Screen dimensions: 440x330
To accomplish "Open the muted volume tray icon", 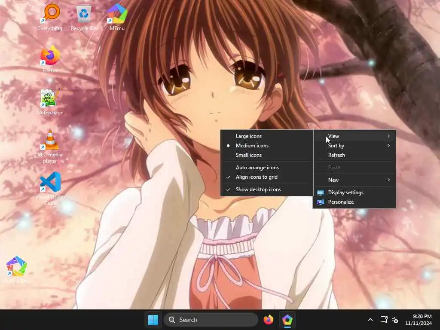I will tap(395, 320).
